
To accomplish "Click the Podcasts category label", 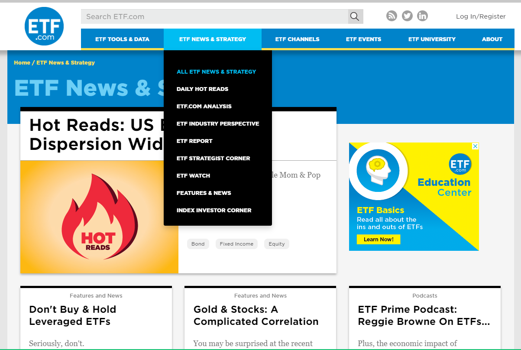I will tap(425, 295).
